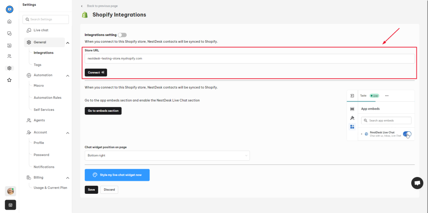Open the contacts people rail icon

tap(9, 56)
